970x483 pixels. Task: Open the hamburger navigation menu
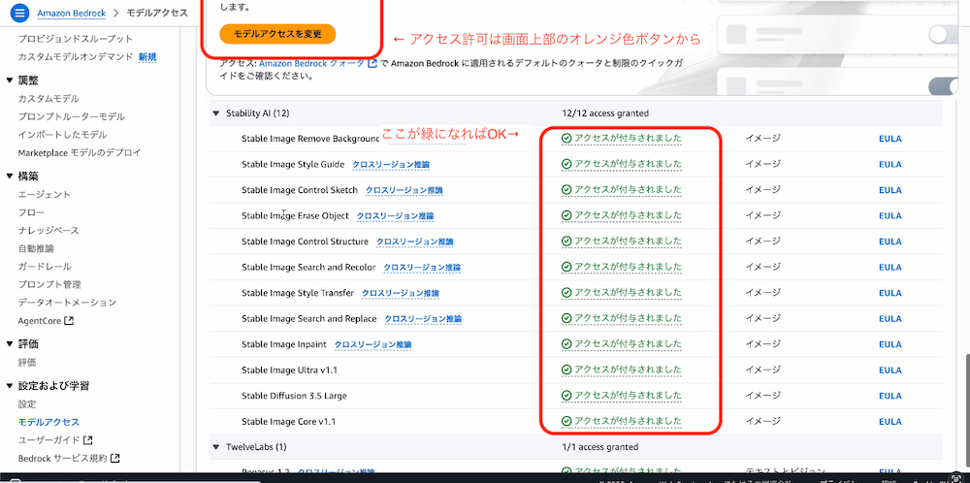pyautogui.click(x=19, y=13)
